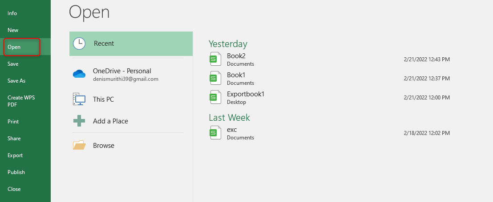Open the Print page
This screenshot has width=493, height=202.
coord(13,121)
